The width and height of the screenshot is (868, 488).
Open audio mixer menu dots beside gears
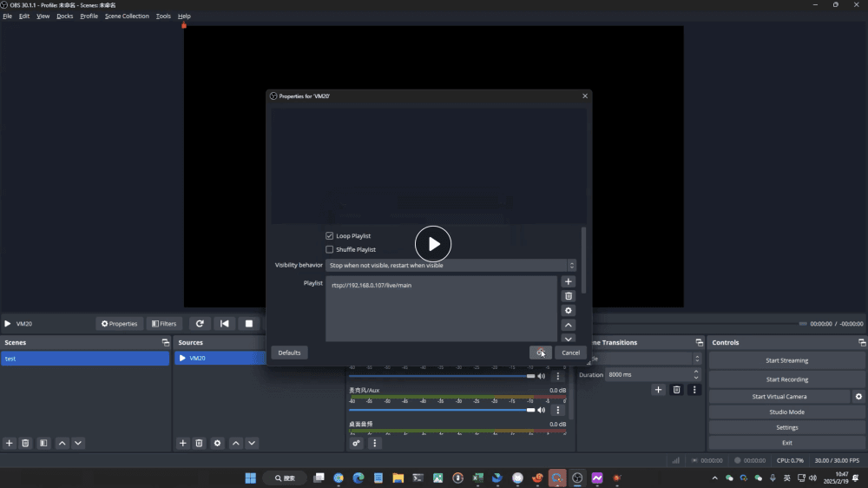tap(375, 443)
